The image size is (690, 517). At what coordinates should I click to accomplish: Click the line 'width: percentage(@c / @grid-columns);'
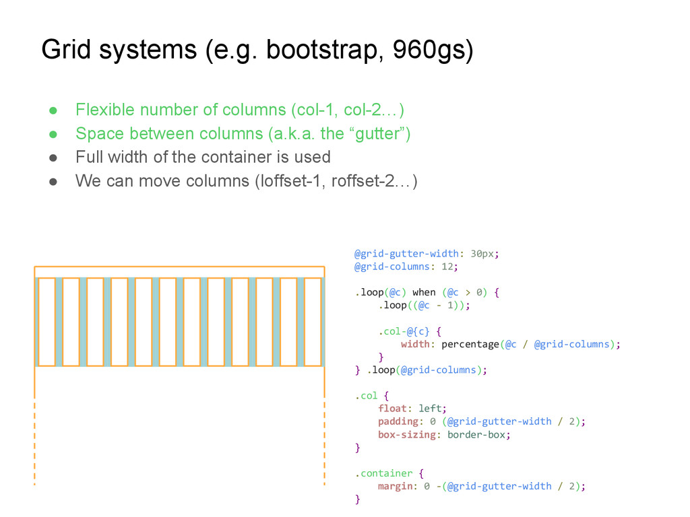pyautogui.click(x=511, y=344)
